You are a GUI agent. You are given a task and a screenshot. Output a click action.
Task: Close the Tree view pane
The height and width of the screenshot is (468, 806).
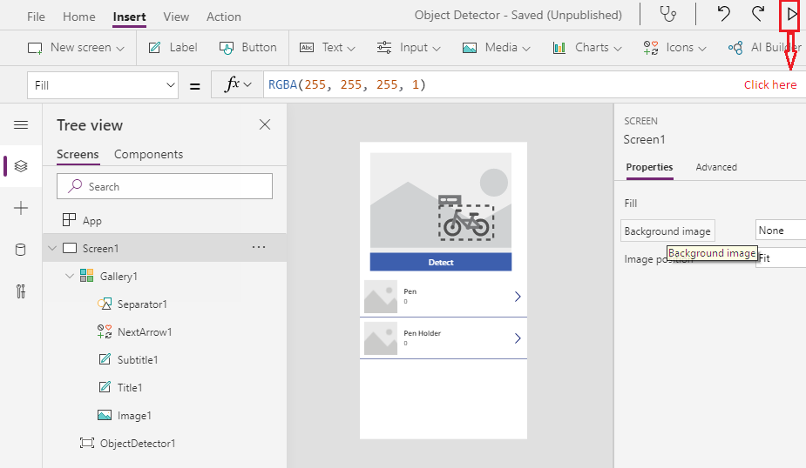[265, 124]
